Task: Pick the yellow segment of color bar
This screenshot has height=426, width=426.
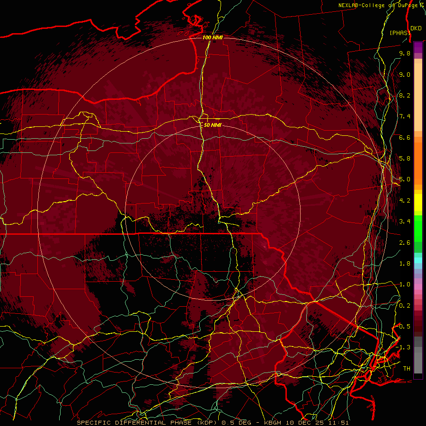Action: [x=418, y=203]
